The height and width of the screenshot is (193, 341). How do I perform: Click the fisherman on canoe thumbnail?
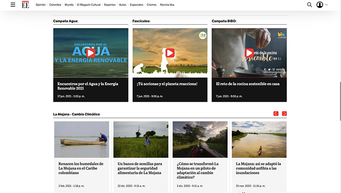tap(81, 139)
